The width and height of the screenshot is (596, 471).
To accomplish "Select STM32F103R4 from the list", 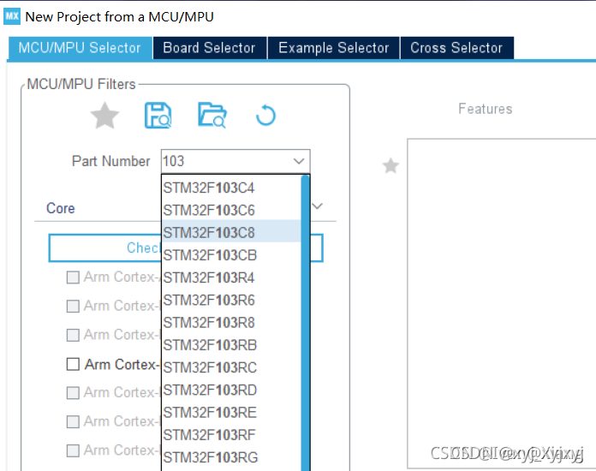I will point(231,277).
